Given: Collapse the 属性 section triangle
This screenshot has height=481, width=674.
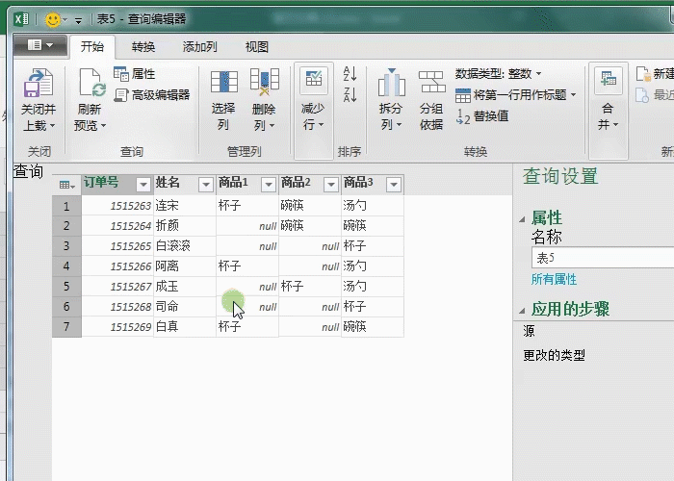Looking at the screenshot, I should pyautogui.click(x=523, y=219).
